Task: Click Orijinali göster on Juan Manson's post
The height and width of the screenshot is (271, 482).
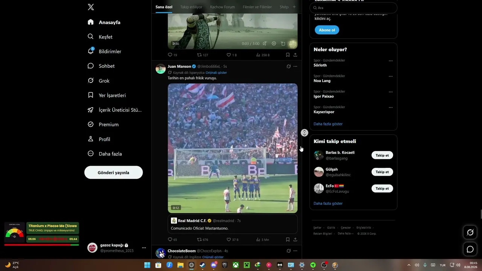Action: (x=216, y=73)
